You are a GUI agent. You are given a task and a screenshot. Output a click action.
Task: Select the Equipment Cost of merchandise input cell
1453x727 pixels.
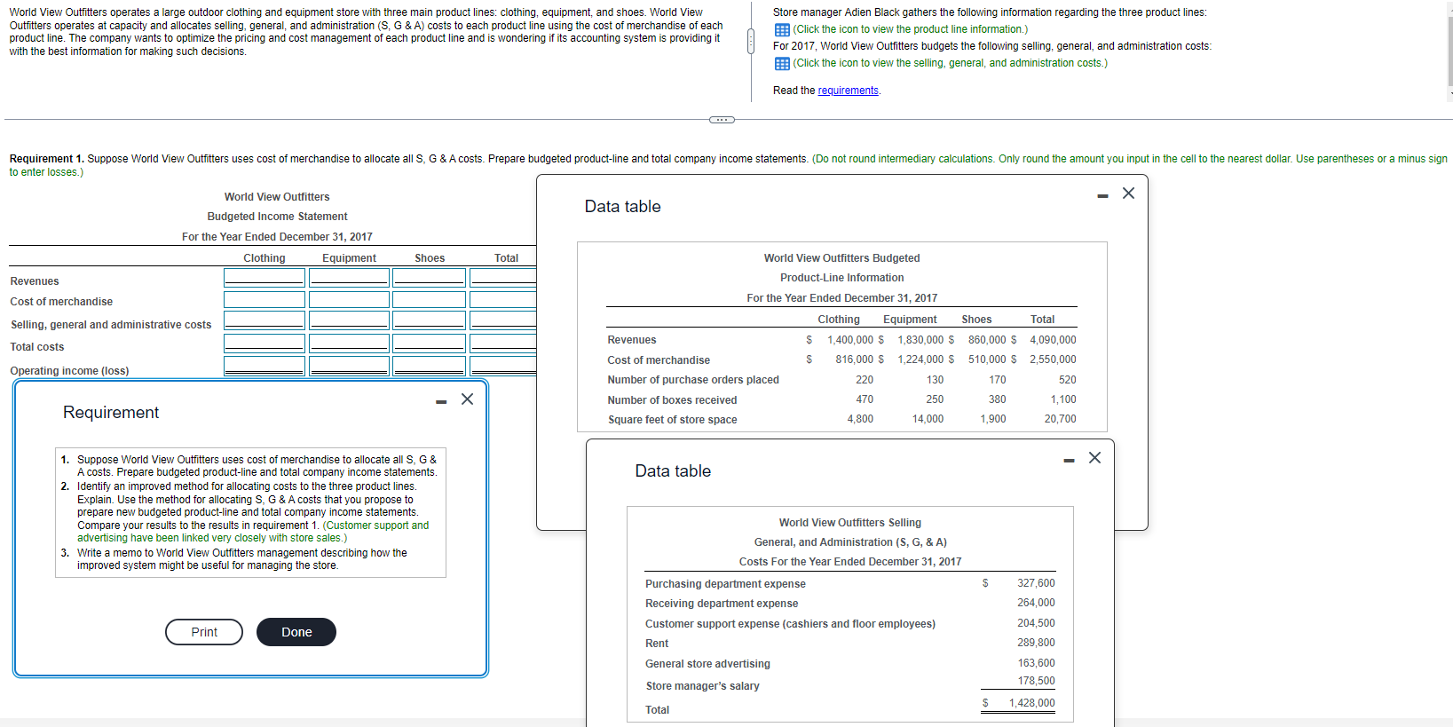(349, 300)
